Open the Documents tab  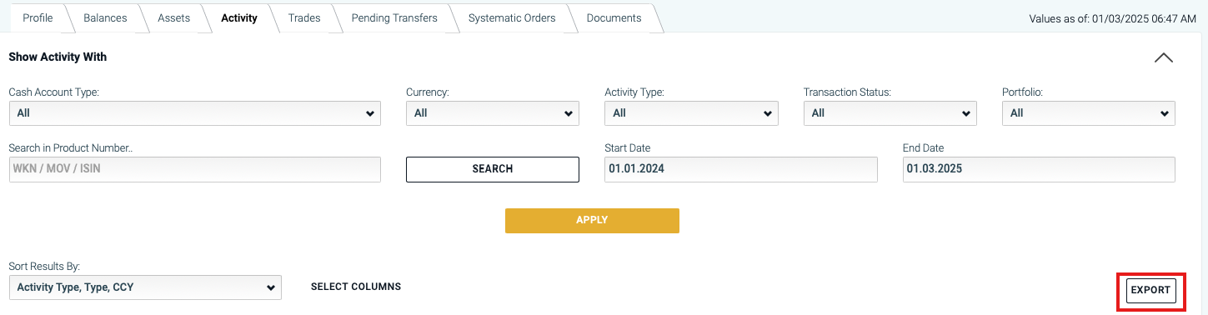tap(614, 17)
